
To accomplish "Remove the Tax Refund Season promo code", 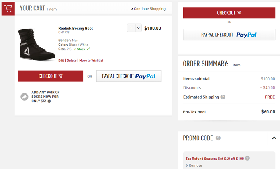I will tap(195, 165).
